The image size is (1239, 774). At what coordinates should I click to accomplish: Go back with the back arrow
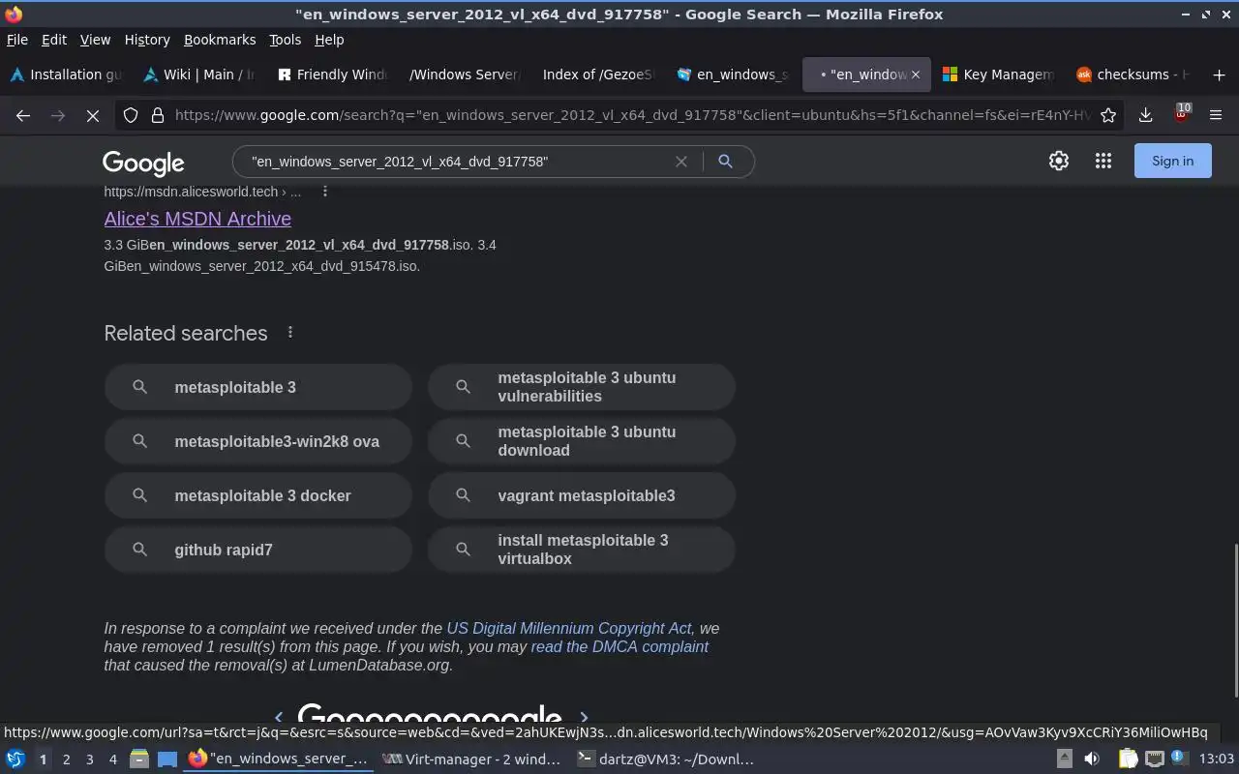pos(23,115)
